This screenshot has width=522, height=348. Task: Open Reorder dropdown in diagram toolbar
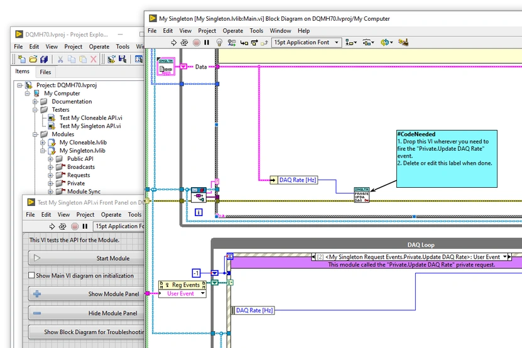point(387,43)
